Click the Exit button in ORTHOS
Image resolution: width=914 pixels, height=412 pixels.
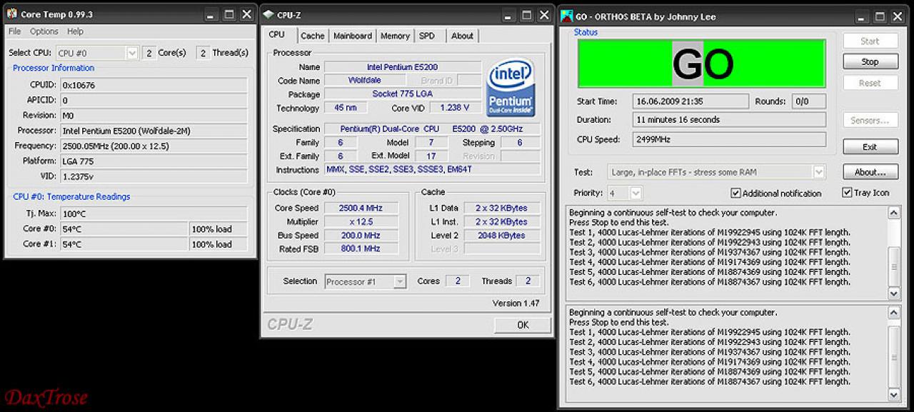pos(870,146)
